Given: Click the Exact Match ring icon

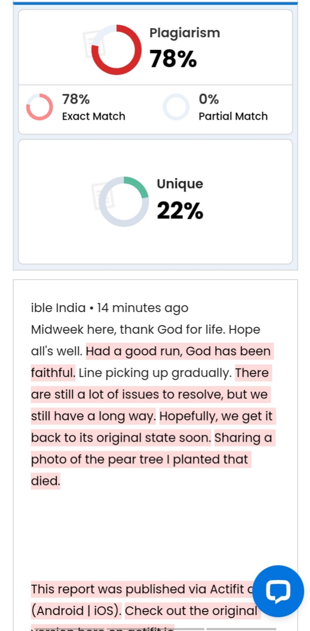Looking at the screenshot, I should (40, 107).
